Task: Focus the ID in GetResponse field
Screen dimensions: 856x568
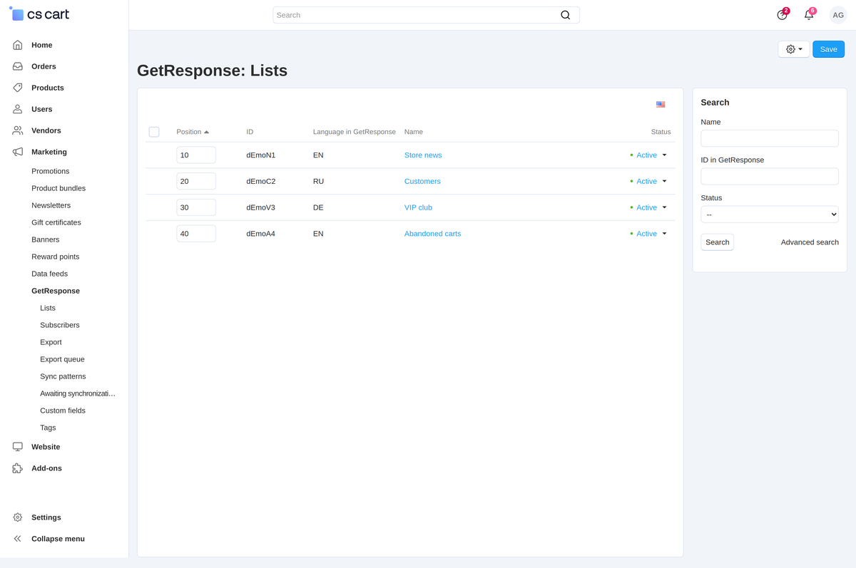Action: [x=770, y=176]
